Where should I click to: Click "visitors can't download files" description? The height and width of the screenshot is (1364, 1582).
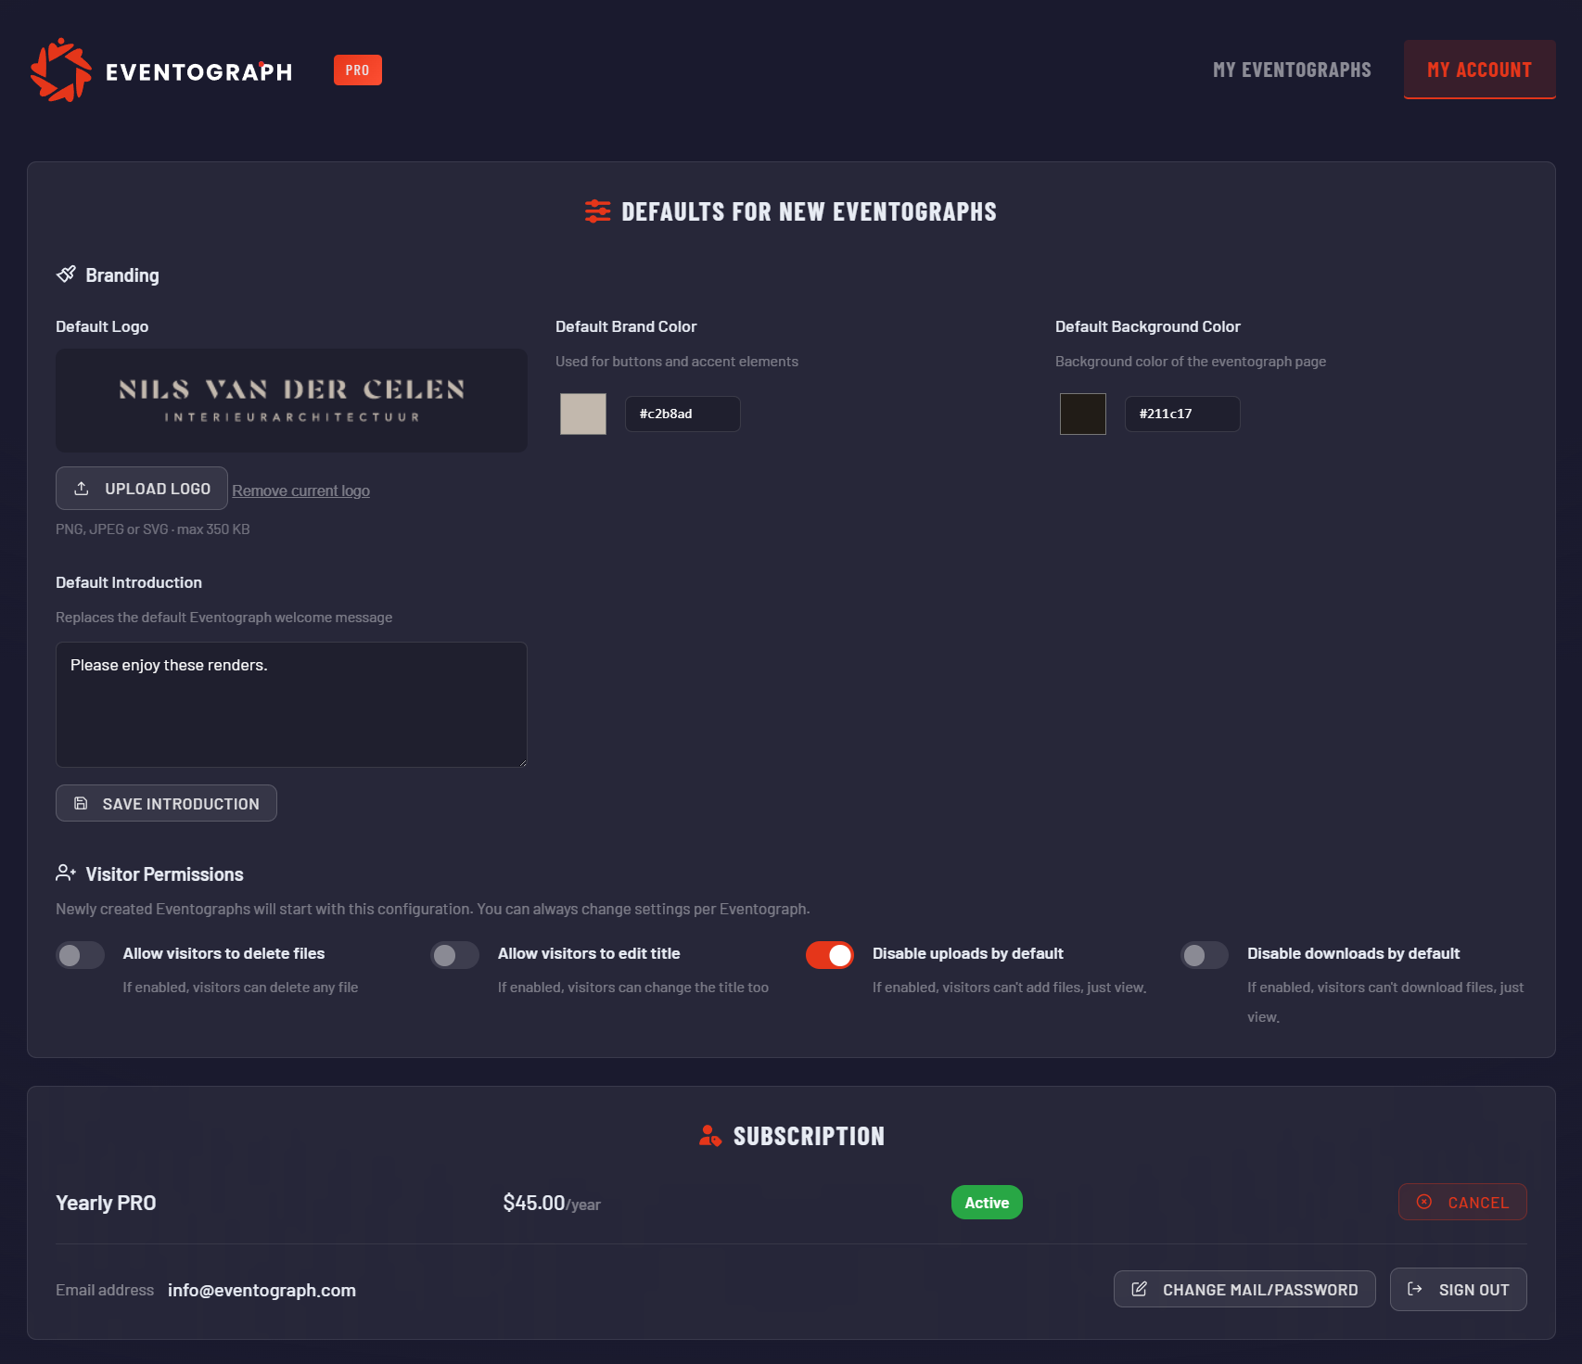(1385, 1002)
